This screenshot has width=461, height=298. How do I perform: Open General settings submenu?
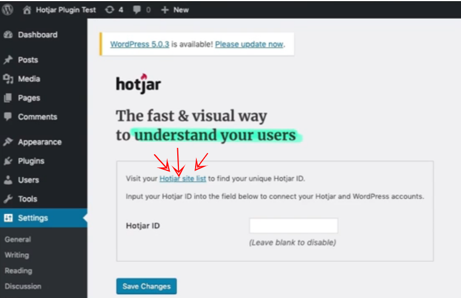(x=18, y=239)
